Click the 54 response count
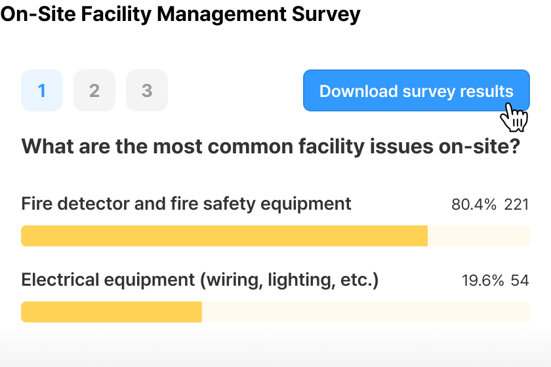551x367 pixels. 520,280
